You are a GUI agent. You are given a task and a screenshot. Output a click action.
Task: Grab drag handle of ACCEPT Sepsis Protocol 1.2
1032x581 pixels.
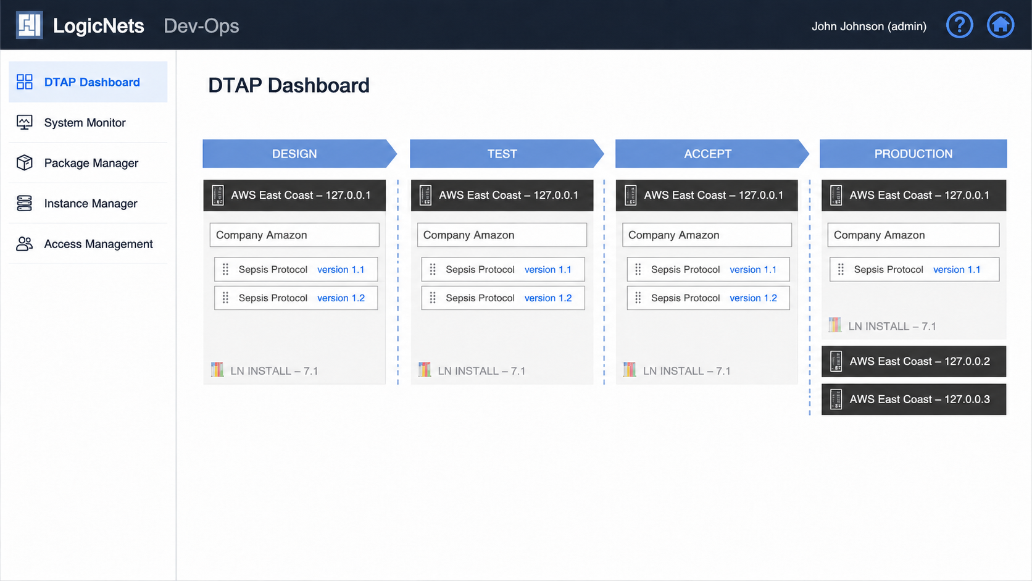click(x=638, y=298)
